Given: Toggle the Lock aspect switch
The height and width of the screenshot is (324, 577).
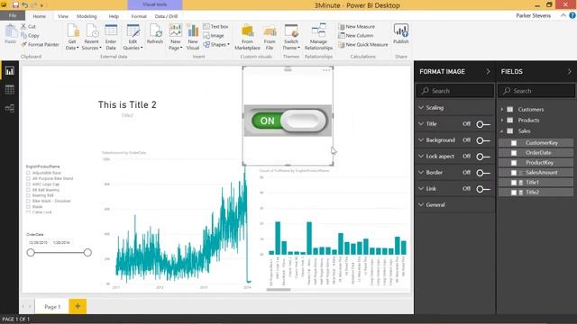Looking at the screenshot, I should pos(483,157).
